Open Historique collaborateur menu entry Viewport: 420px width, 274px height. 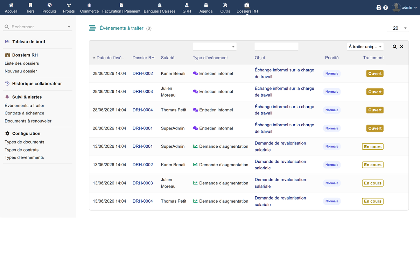37,84
